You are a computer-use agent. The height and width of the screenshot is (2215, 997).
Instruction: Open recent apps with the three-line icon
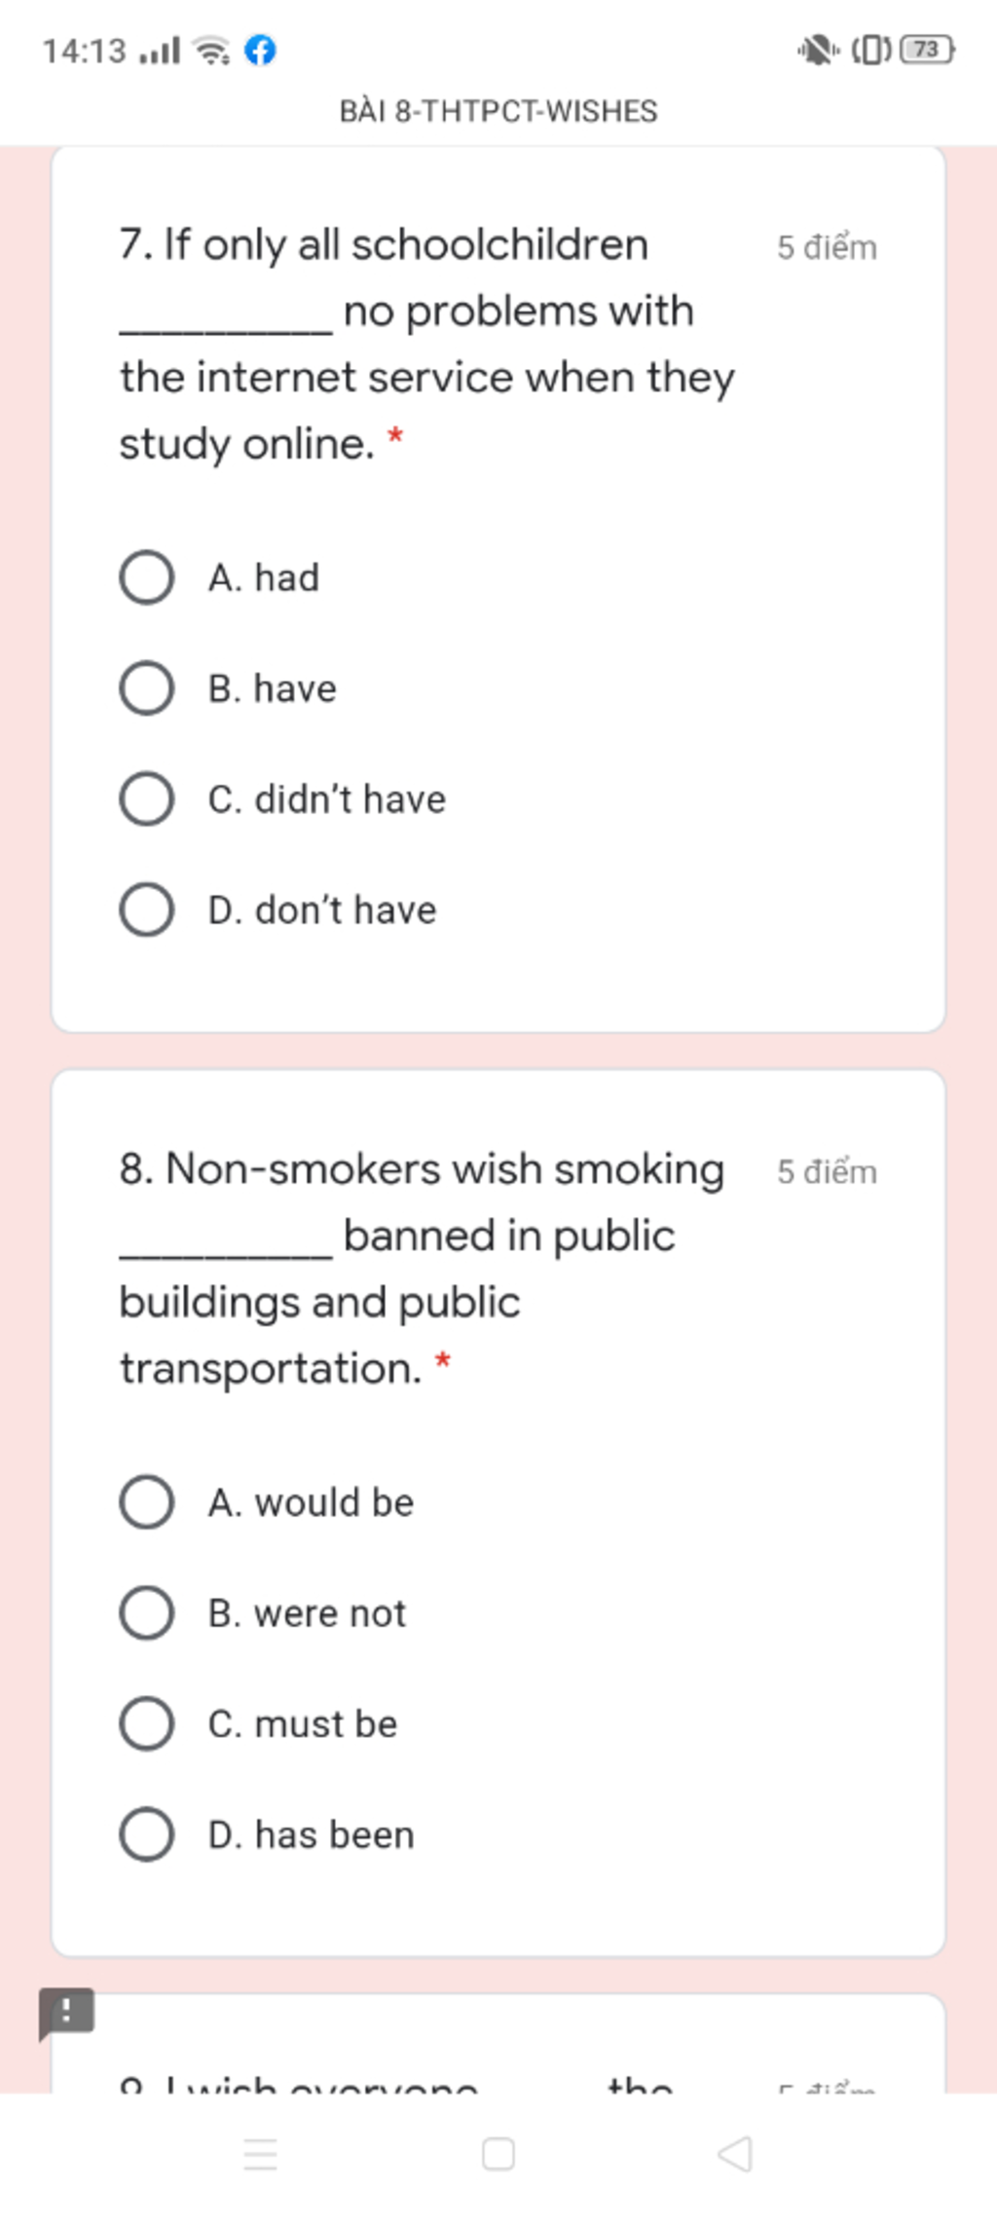260,2154
